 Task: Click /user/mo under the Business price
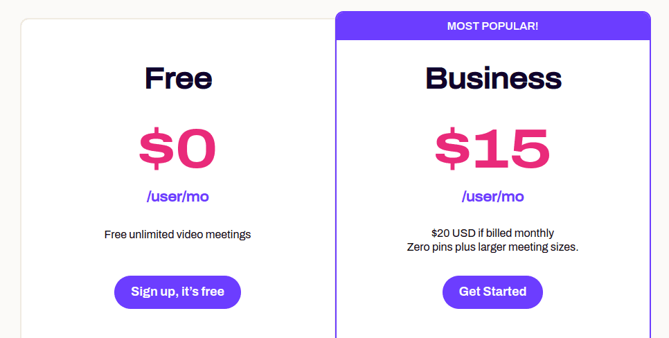[492, 197]
